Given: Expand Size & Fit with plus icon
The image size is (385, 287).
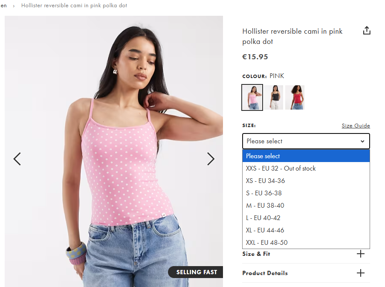Looking at the screenshot, I should [x=360, y=254].
